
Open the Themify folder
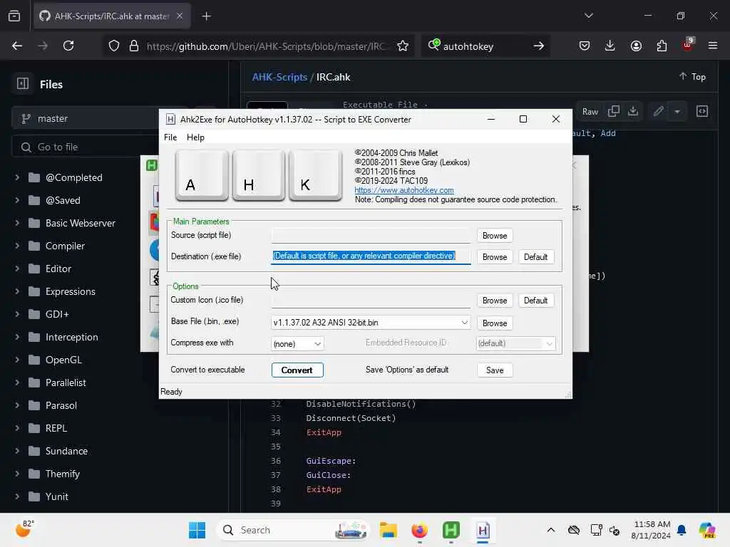[x=63, y=474]
